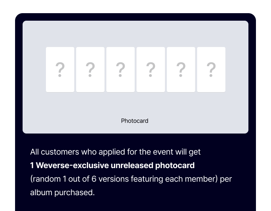Click the words "featuring each member)"
Viewport: 271px width, 211px height.
click(x=174, y=179)
